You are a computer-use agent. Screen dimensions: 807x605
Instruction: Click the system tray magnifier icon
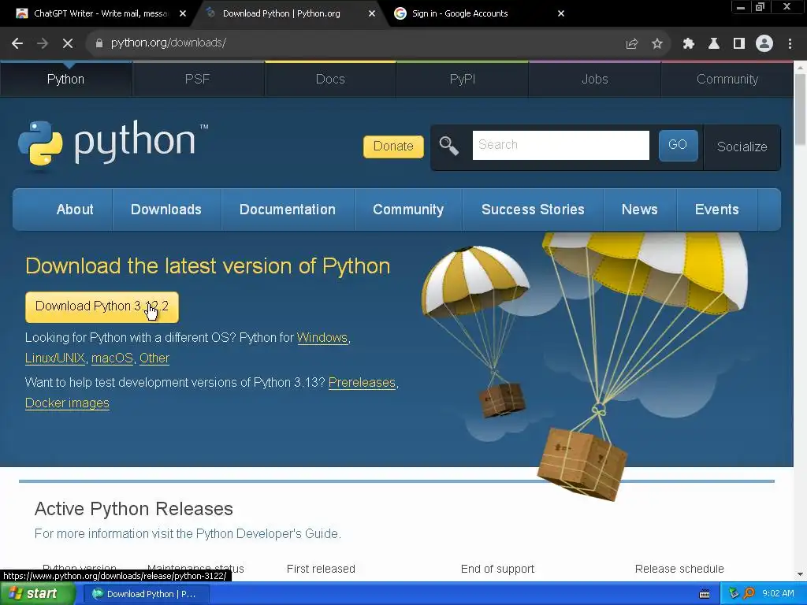(749, 594)
